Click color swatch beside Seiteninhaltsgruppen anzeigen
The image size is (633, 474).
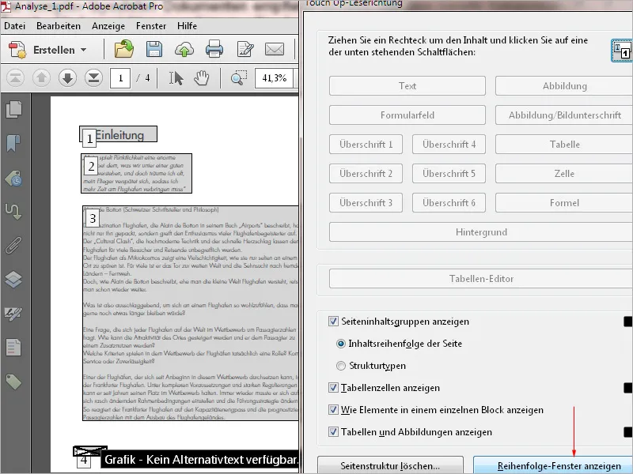(628, 322)
